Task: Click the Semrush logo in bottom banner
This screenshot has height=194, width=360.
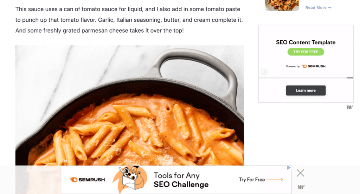Action: click(87, 180)
